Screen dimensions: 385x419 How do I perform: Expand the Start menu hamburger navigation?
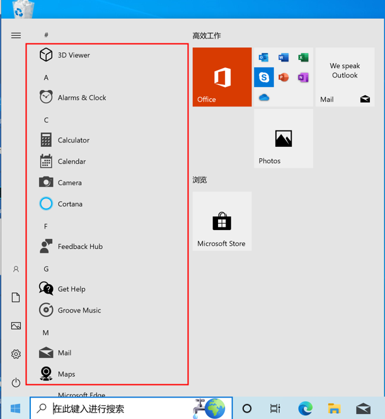pos(16,35)
